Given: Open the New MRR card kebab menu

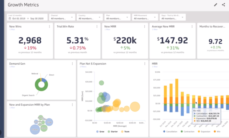Looking at the screenshot, I should point(145,27).
